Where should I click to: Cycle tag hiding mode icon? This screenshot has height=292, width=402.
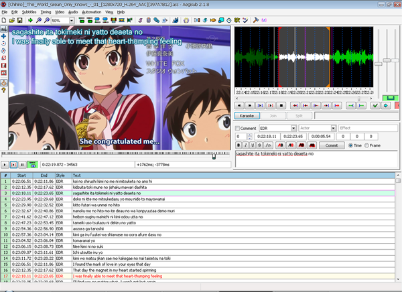tap(264, 20)
